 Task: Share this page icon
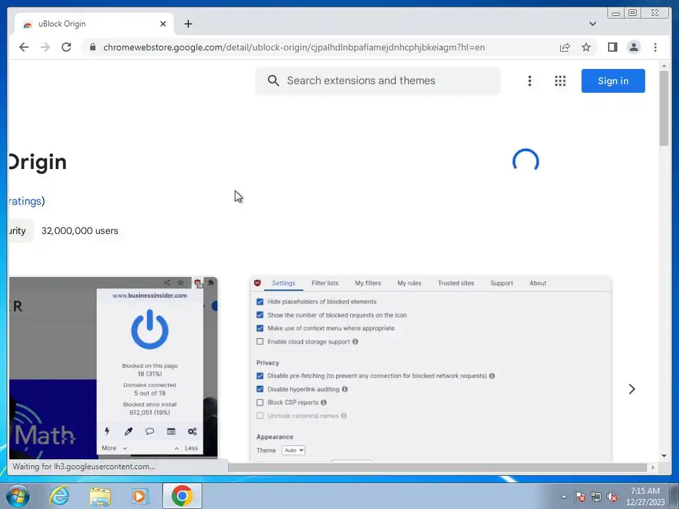click(x=565, y=47)
